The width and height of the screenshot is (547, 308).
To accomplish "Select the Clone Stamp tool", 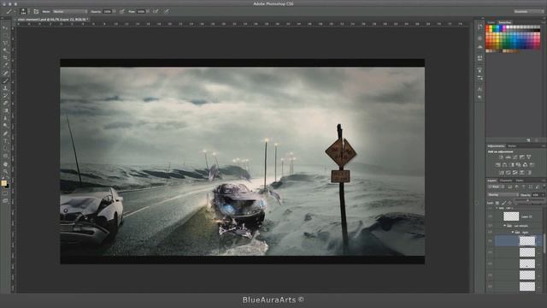I will point(5,88).
